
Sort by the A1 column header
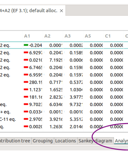coord(33,36)
